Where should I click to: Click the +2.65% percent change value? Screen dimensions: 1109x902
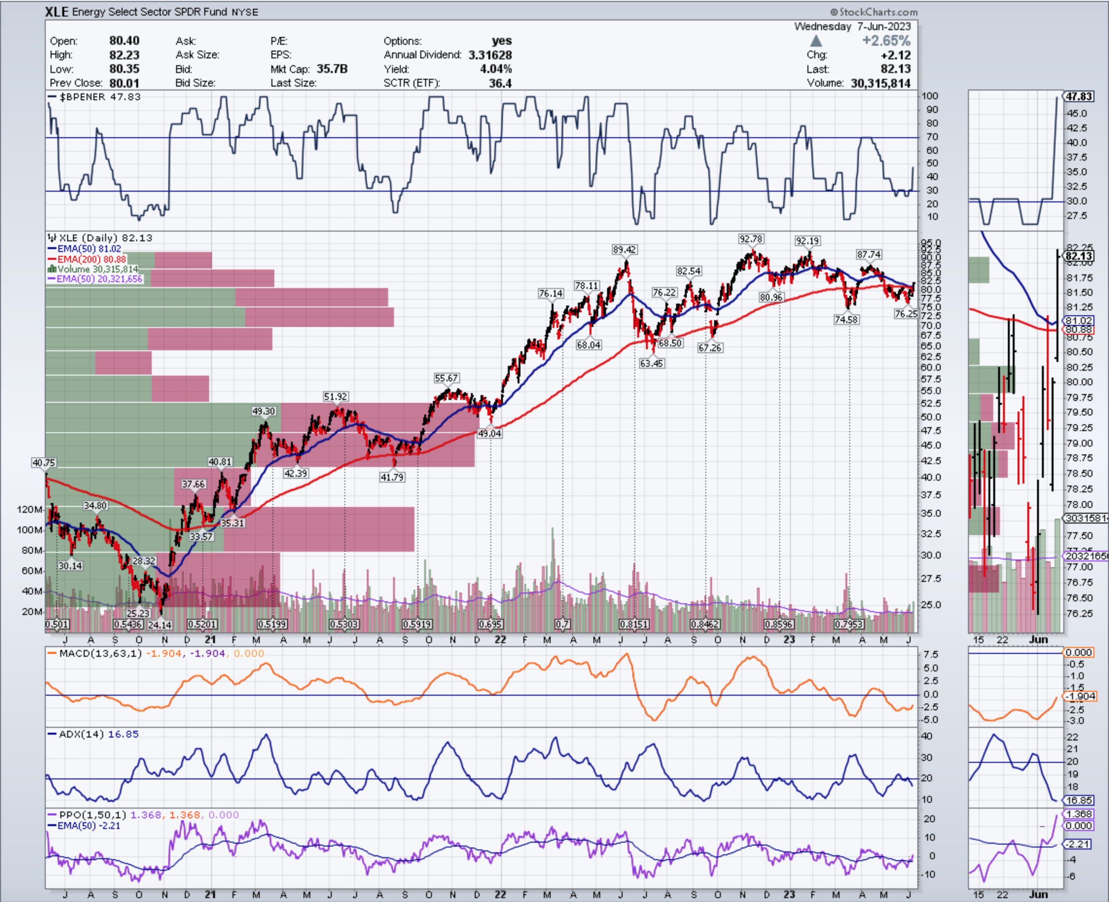point(887,40)
